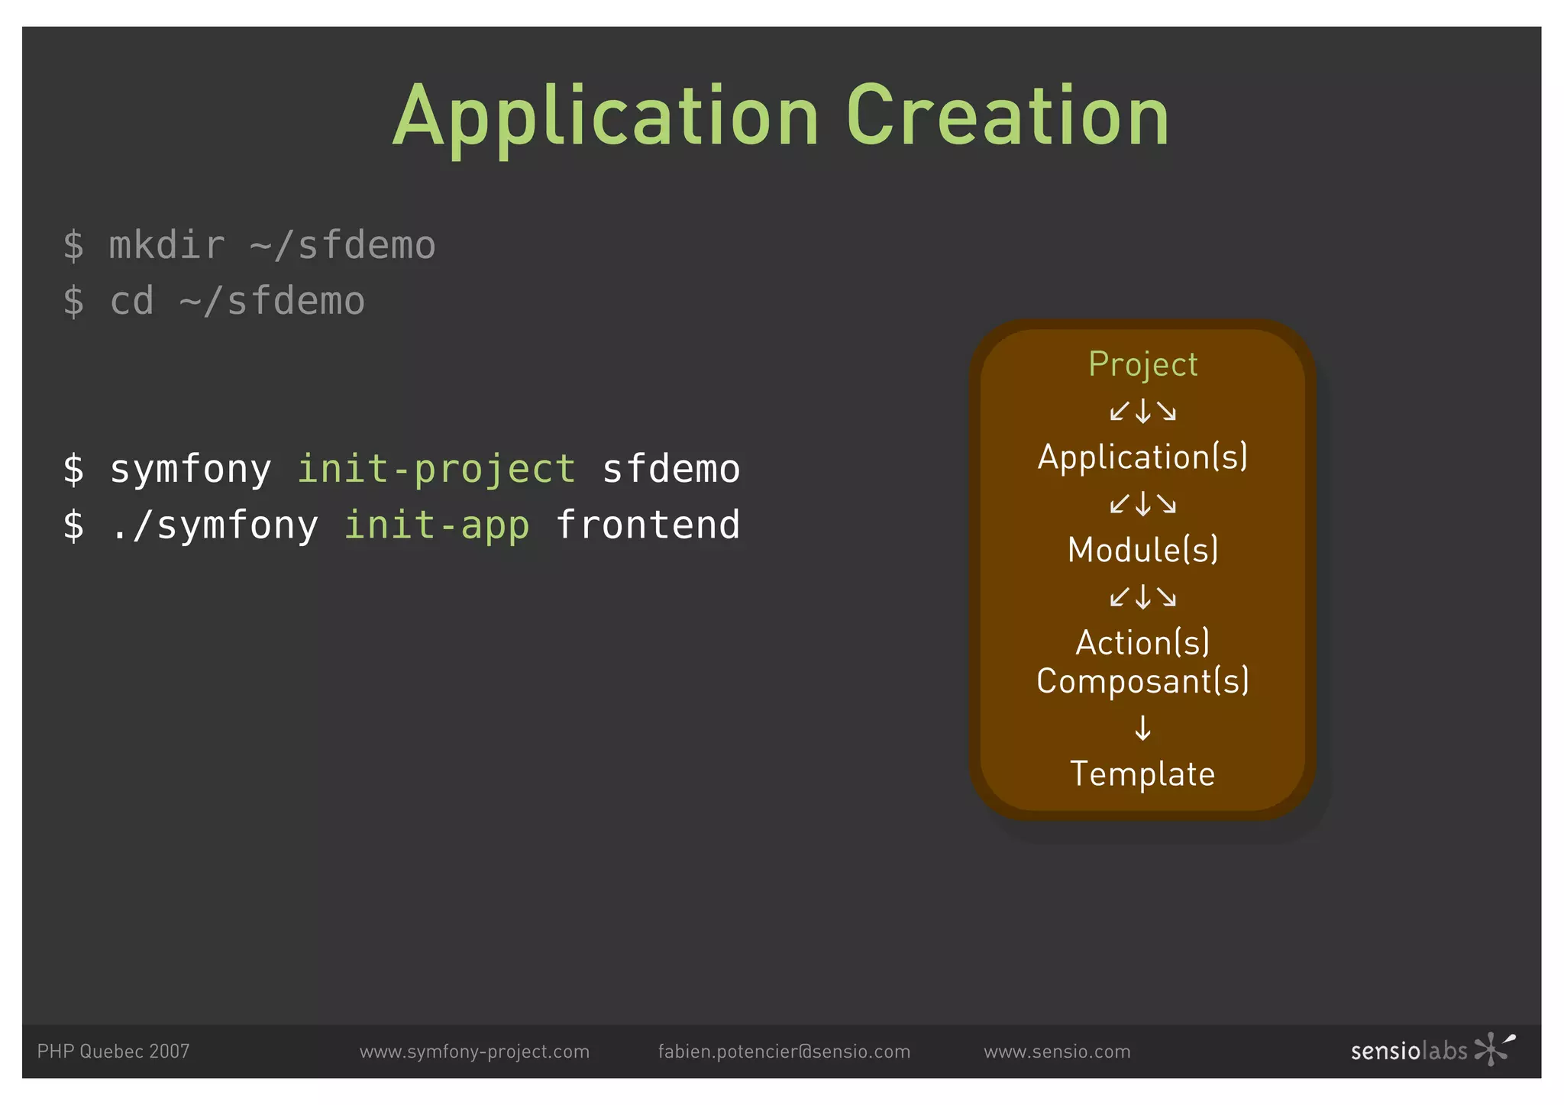Click the 'PHP Quebec 2007' footer text
This screenshot has height=1105, width=1564.
point(113,1052)
